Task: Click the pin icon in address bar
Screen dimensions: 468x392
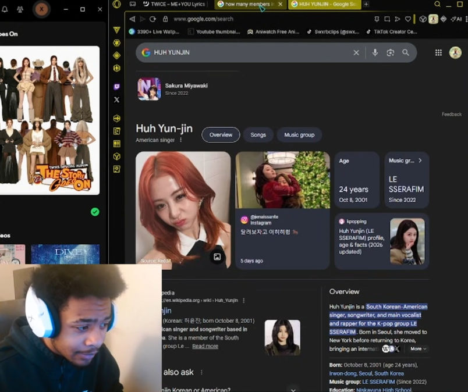Action: [x=377, y=19]
